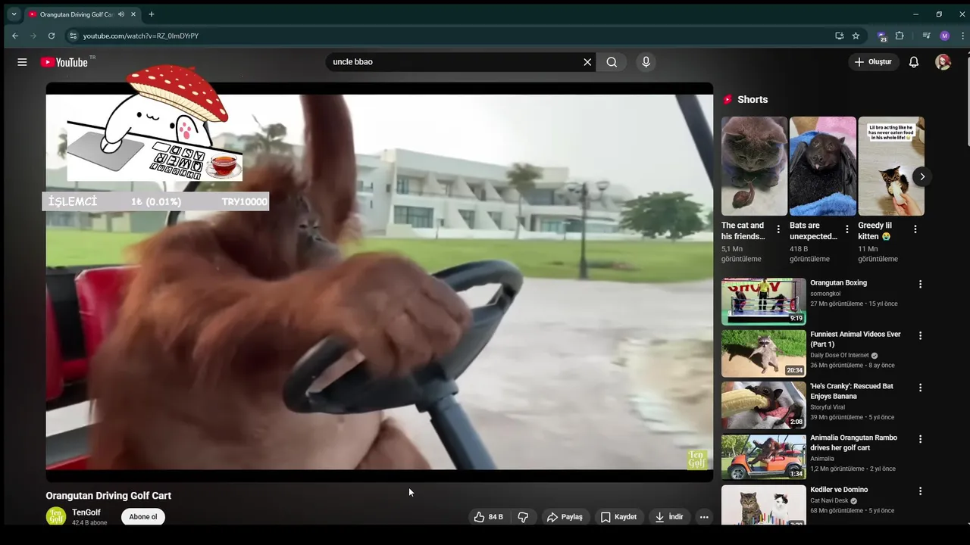Click TenGolf watermark in video corner
The width and height of the screenshot is (970, 545).
(x=696, y=459)
